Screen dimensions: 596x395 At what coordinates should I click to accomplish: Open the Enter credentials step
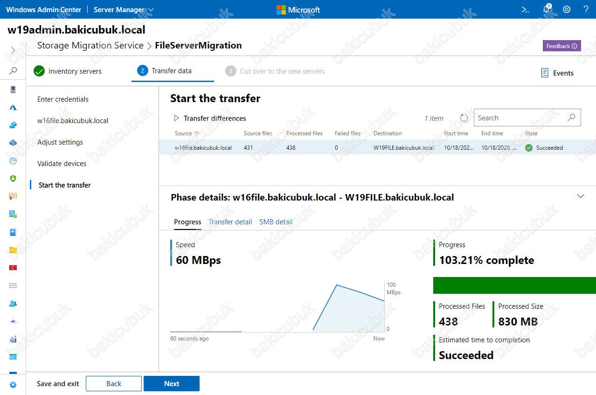[63, 99]
